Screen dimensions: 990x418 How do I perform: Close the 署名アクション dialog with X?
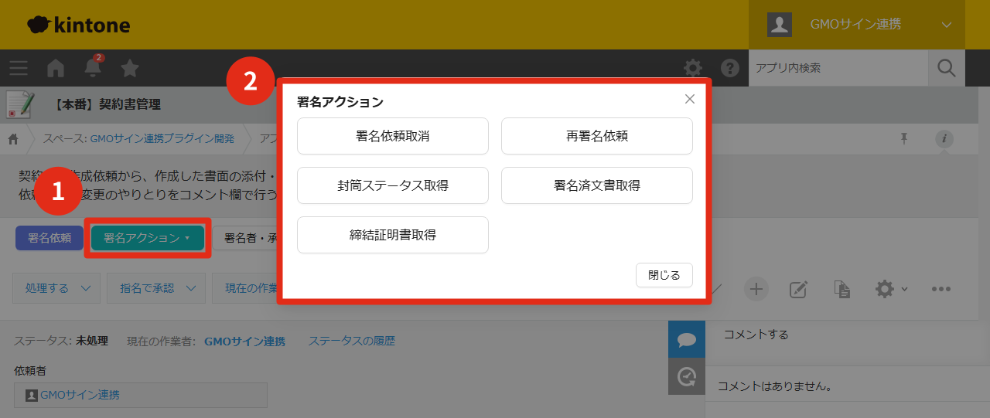(690, 99)
